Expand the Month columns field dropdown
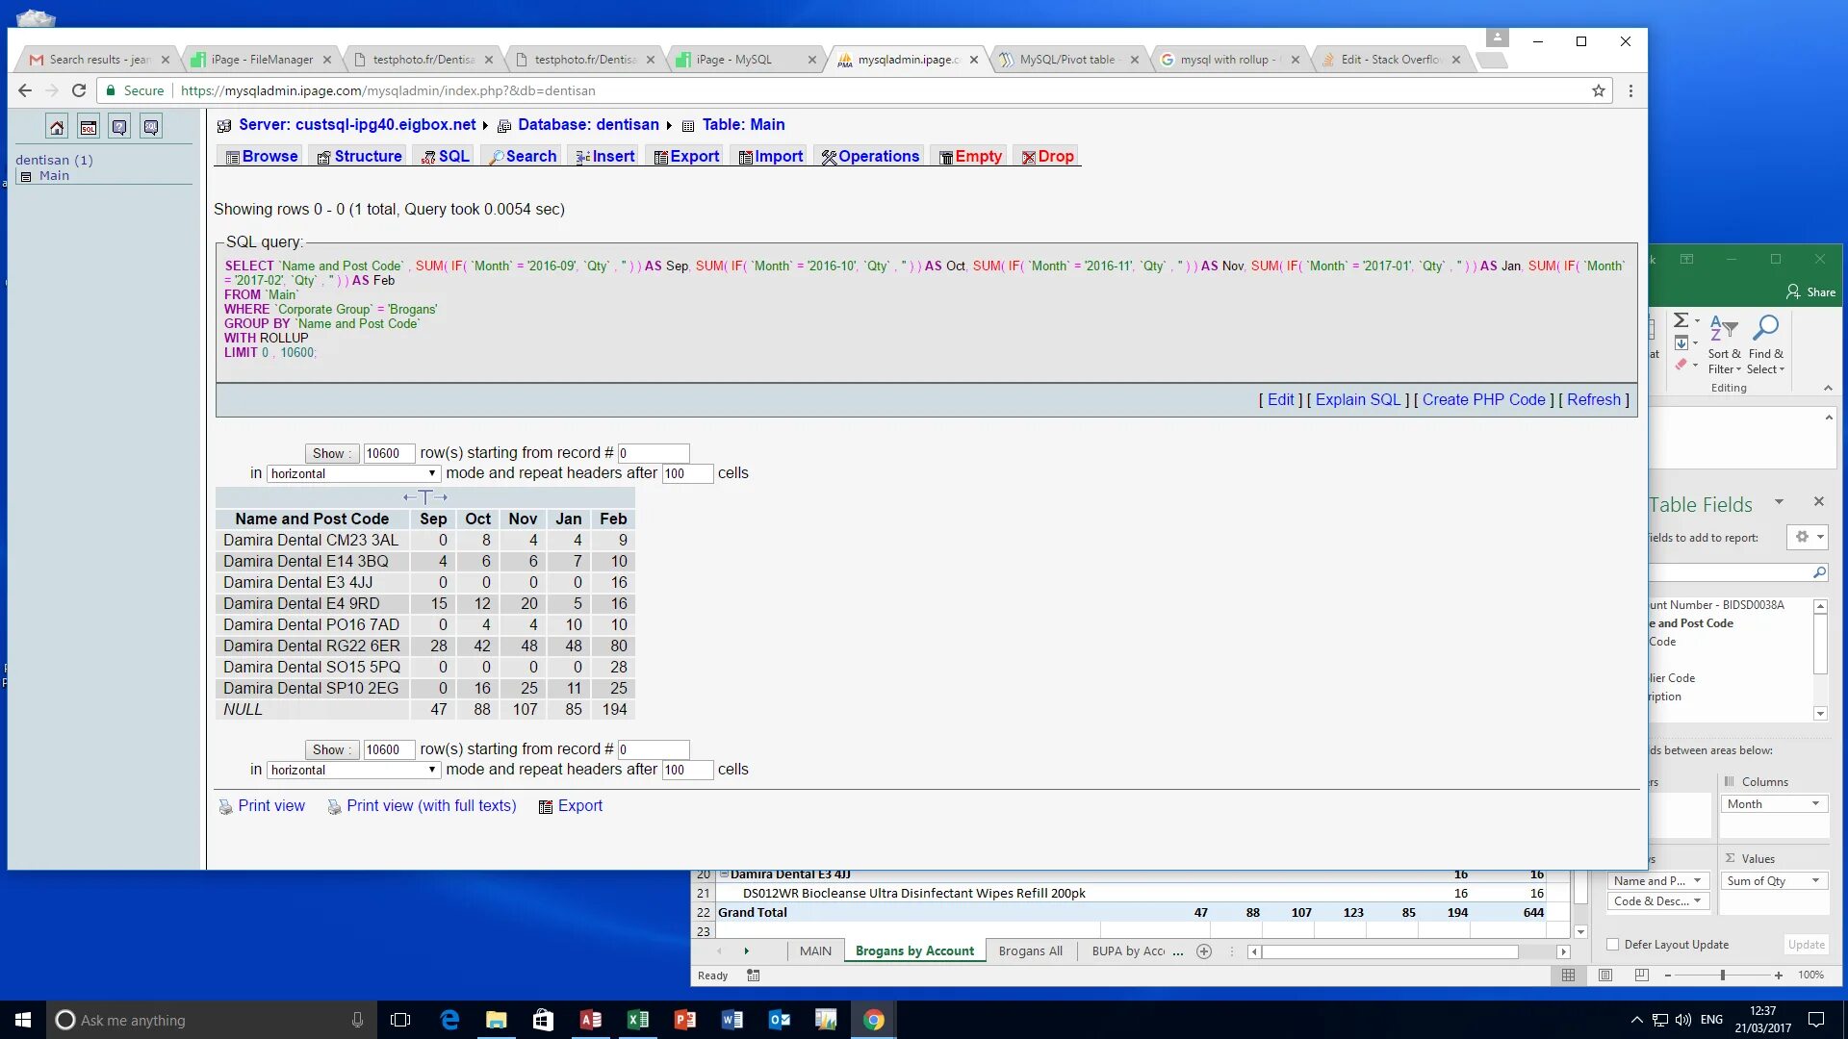This screenshot has width=1848, height=1039. [x=1815, y=804]
